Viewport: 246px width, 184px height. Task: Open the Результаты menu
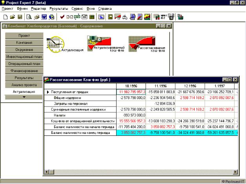click(59, 9)
